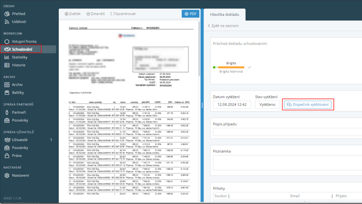Open Partneři under Správa partnerů

pyautogui.click(x=19, y=112)
